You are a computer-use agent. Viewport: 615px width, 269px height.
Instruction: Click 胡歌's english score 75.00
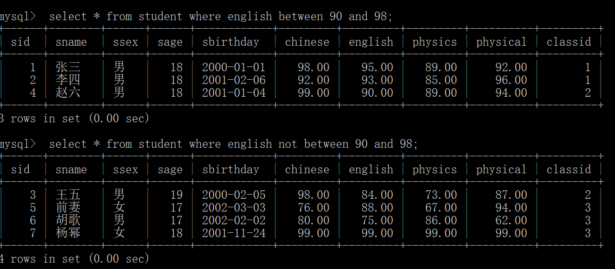tap(377, 220)
